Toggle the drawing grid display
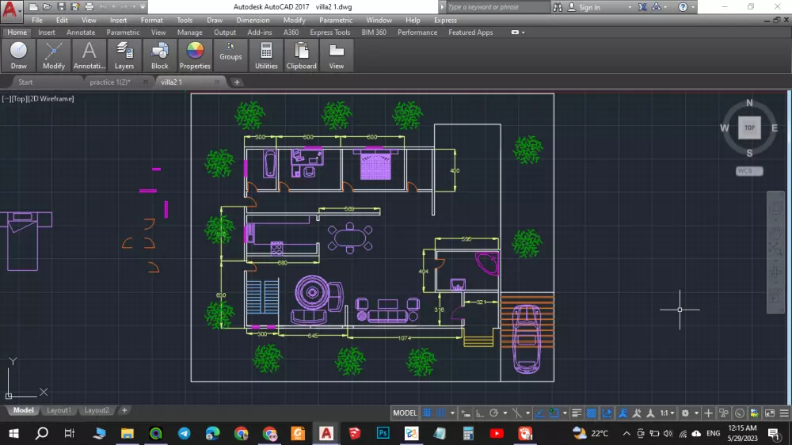The image size is (792, 445). pos(427,413)
